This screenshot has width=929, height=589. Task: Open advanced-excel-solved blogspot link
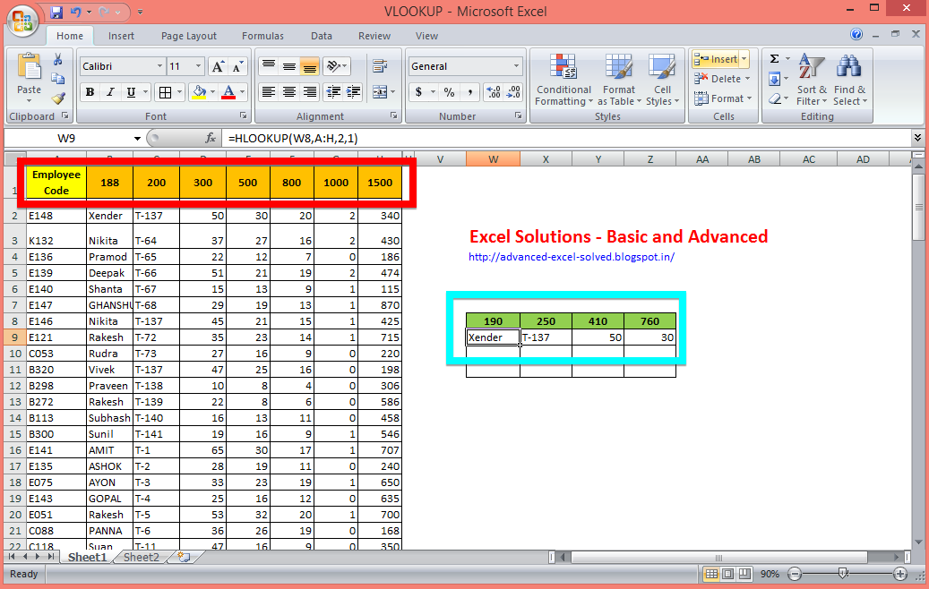pos(572,257)
